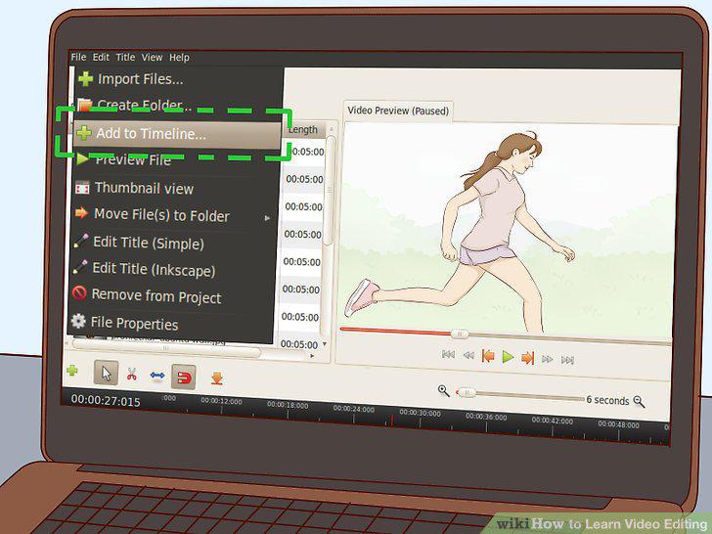Open the View menu
This screenshot has width=712, height=534.
click(152, 58)
